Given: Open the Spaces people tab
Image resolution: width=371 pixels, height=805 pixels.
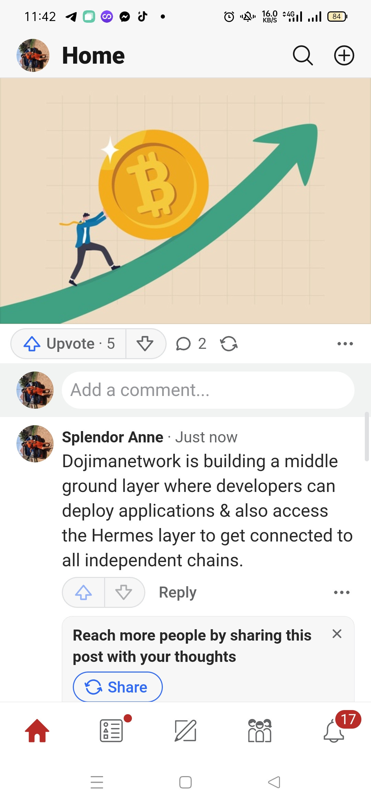Looking at the screenshot, I should [x=260, y=731].
